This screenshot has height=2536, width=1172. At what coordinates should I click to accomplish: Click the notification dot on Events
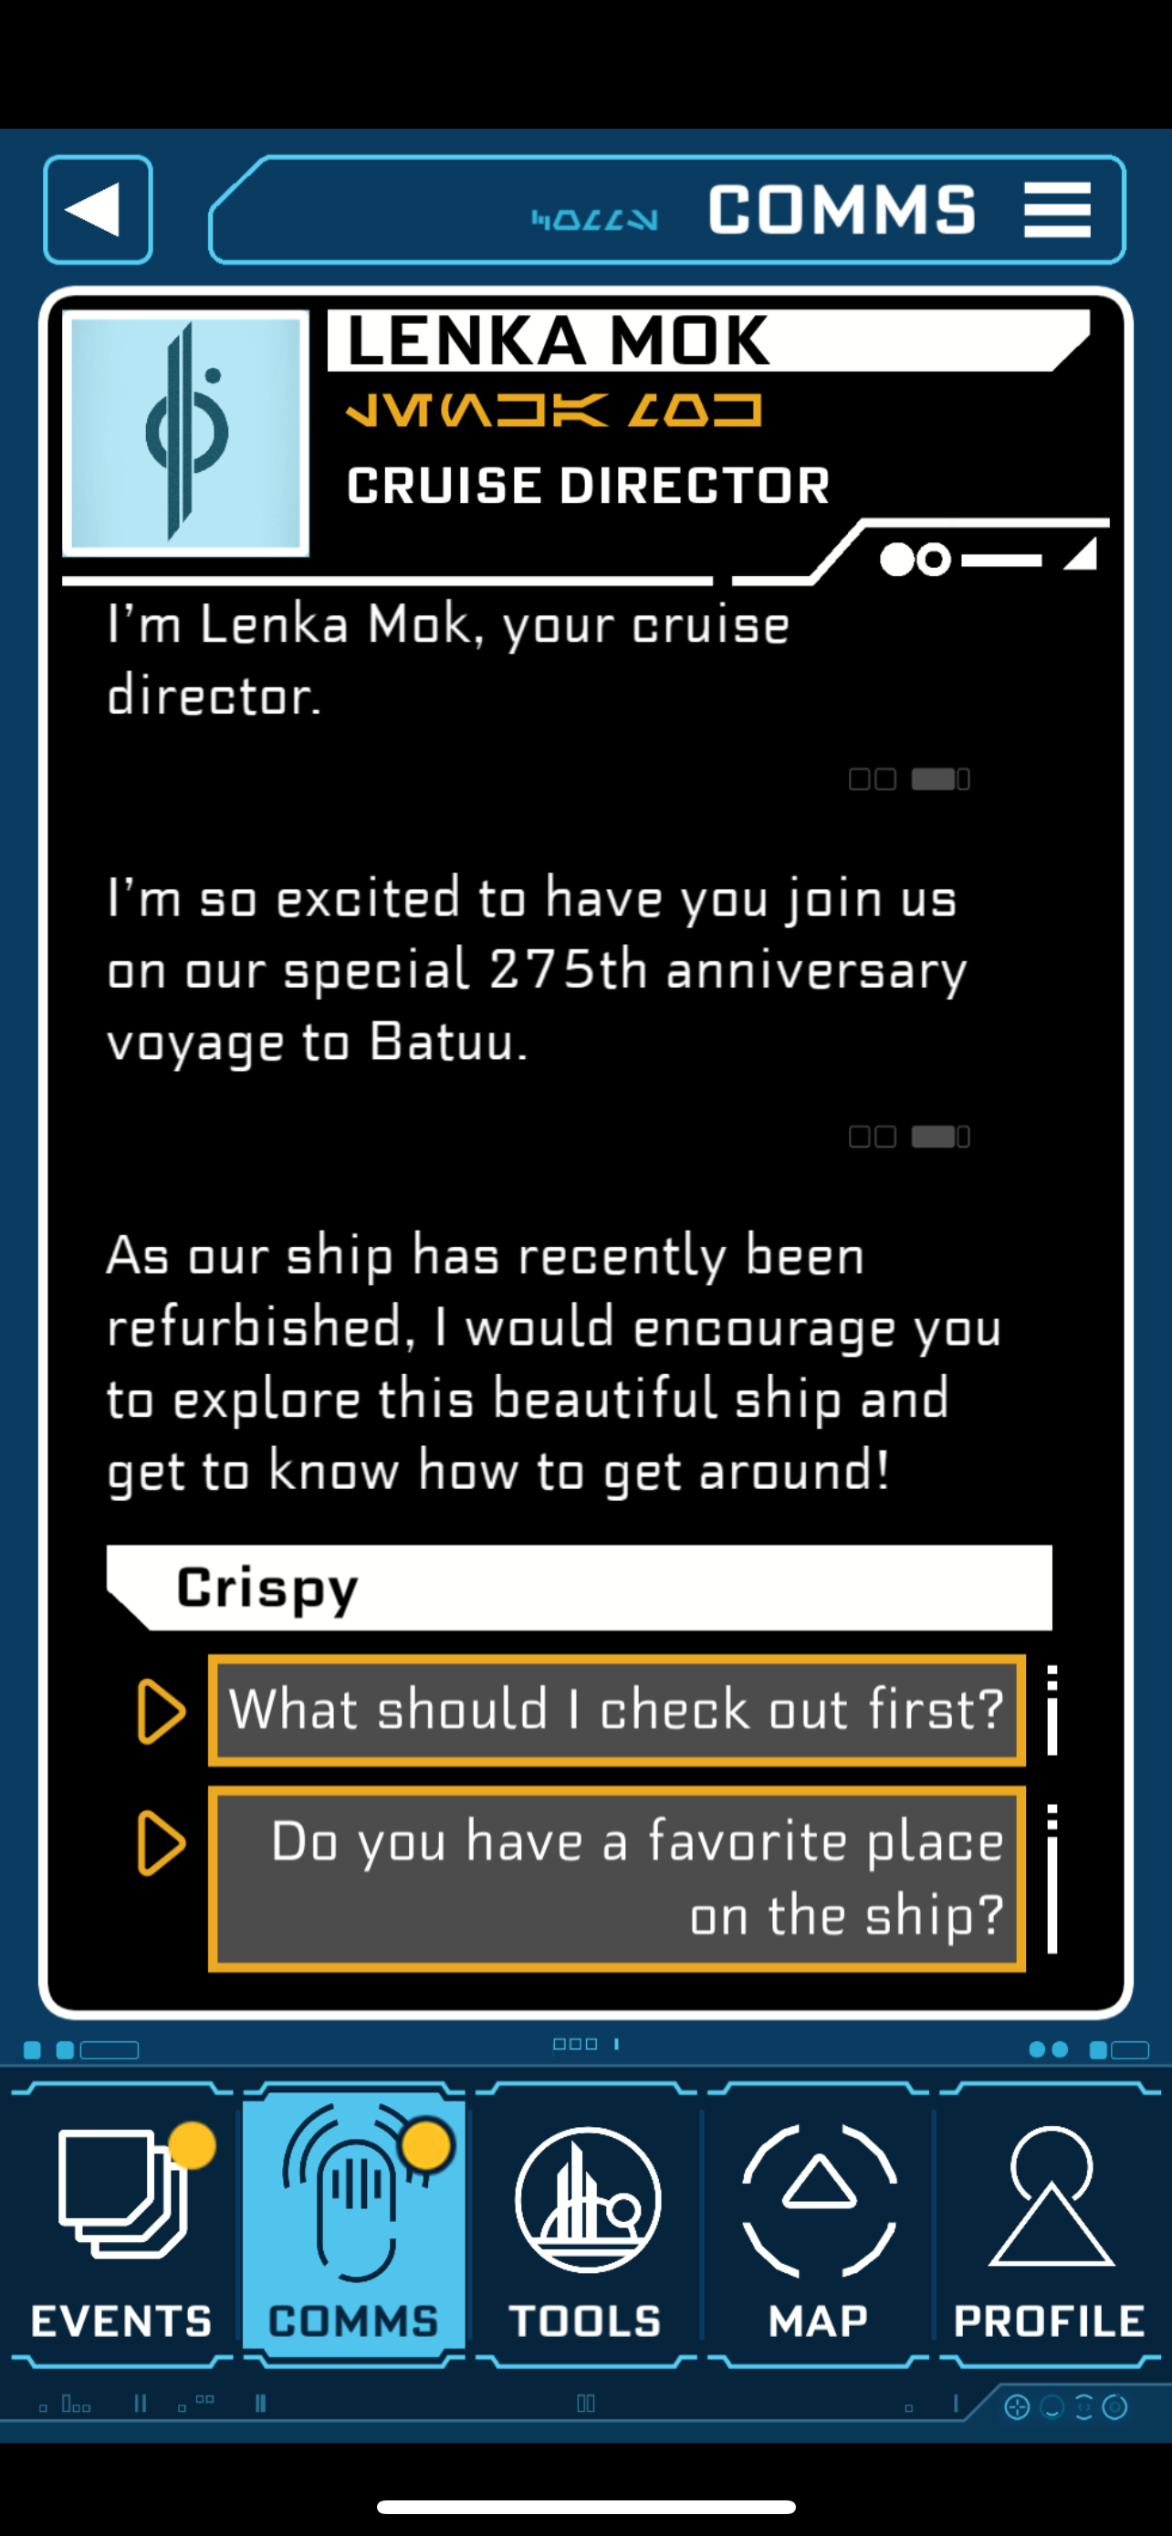(x=192, y=2144)
